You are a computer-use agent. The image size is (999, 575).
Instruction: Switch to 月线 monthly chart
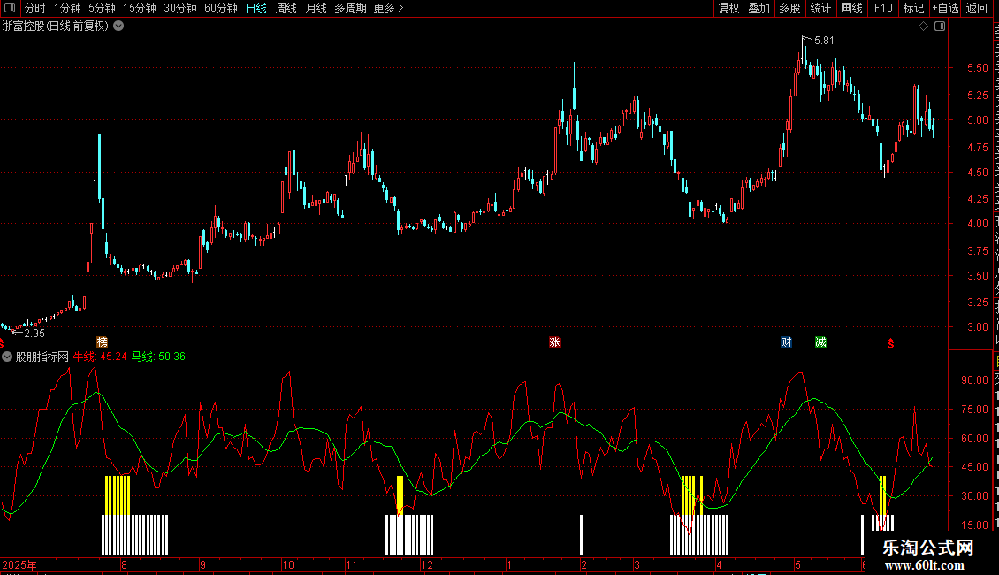pyautogui.click(x=316, y=8)
